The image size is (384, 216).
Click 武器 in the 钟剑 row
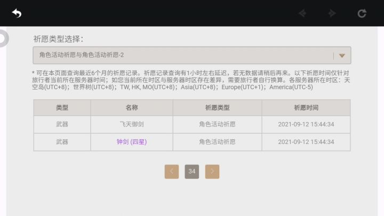click(62, 142)
